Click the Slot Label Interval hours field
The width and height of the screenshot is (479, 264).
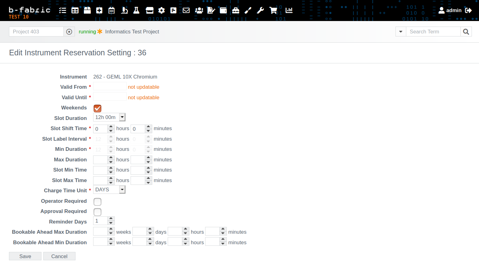coord(104,139)
